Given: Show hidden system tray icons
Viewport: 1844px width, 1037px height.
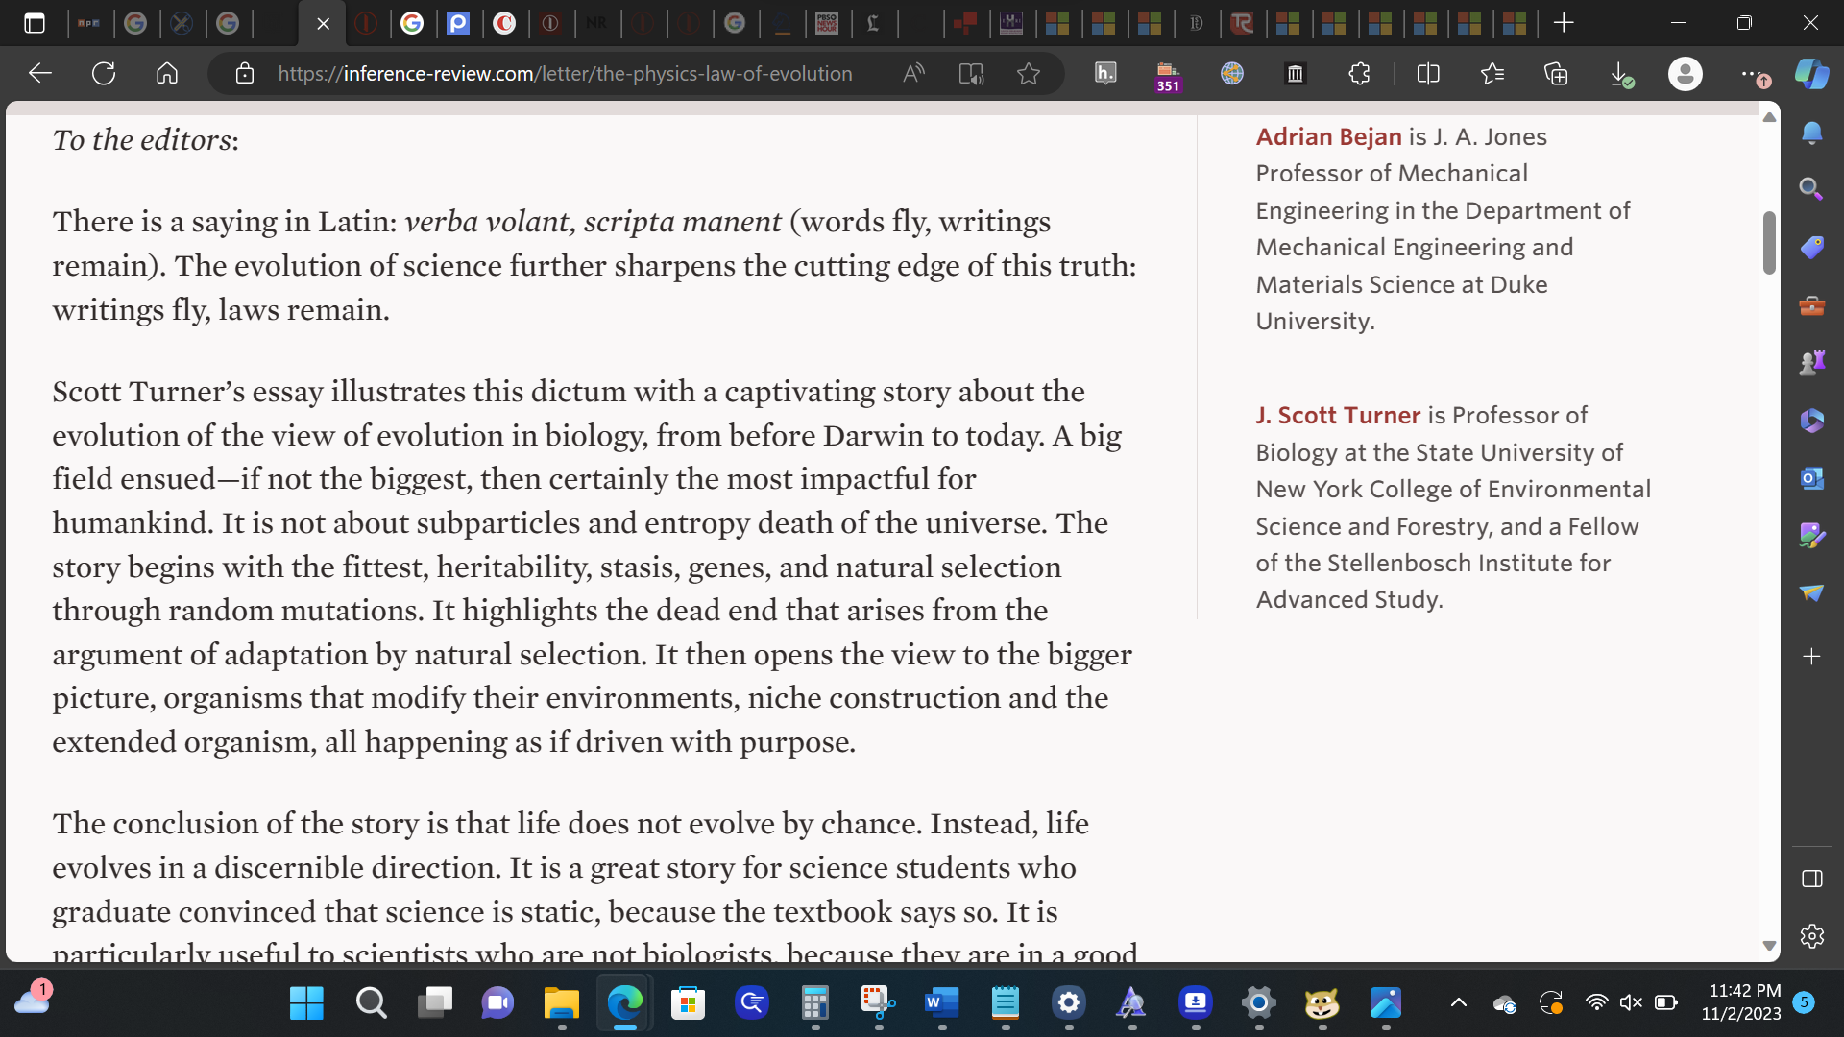Looking at the screenshot, I should [1458, 1003].
